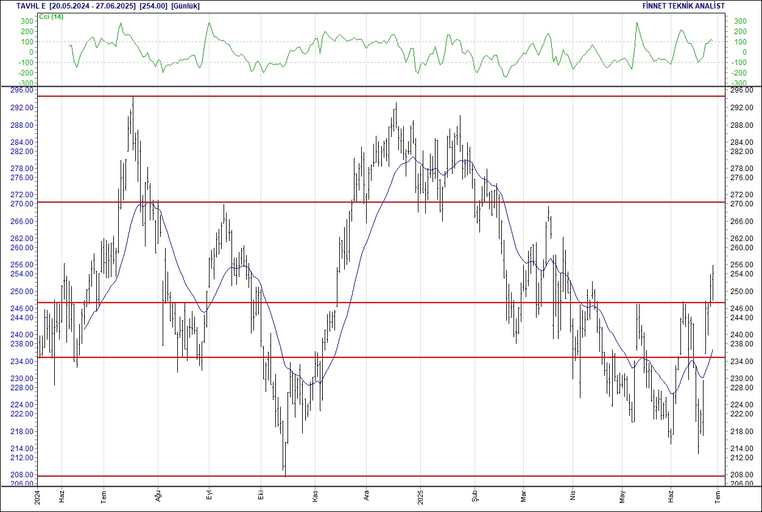Click the 2024 year label on time axis

click(x=37, y=497)
